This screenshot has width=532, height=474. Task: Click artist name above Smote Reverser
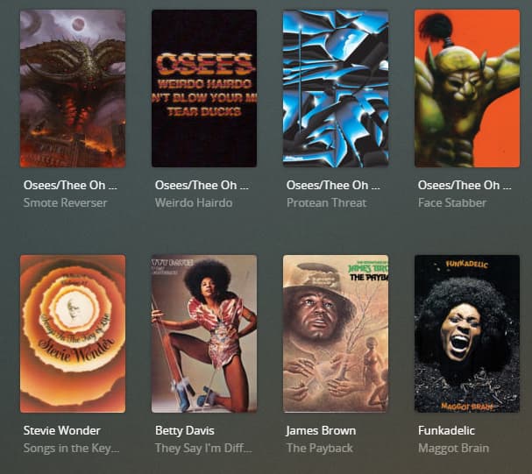tap(70, 185)
